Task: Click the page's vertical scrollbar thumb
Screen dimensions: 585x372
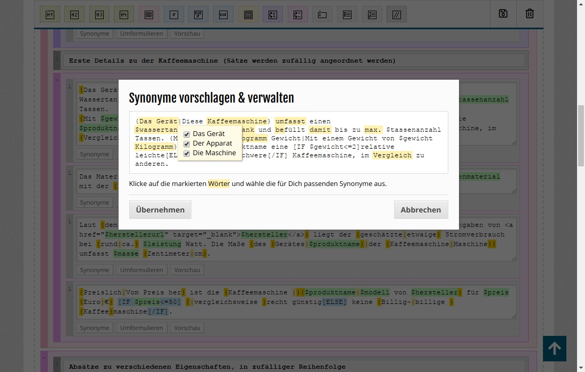Action: [581, 136]
